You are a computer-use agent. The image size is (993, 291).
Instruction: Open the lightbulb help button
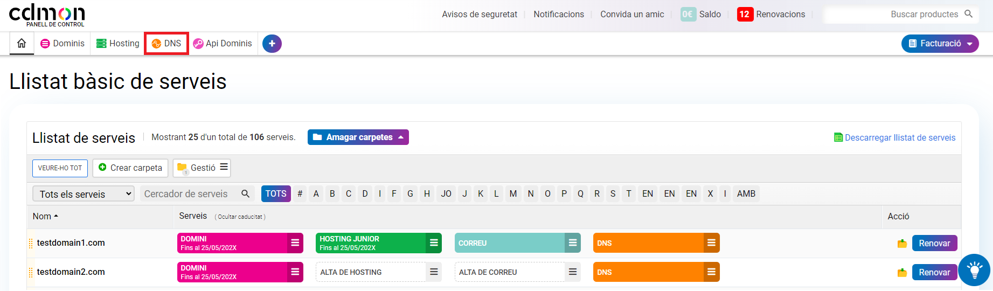click(x=974, y=269)
